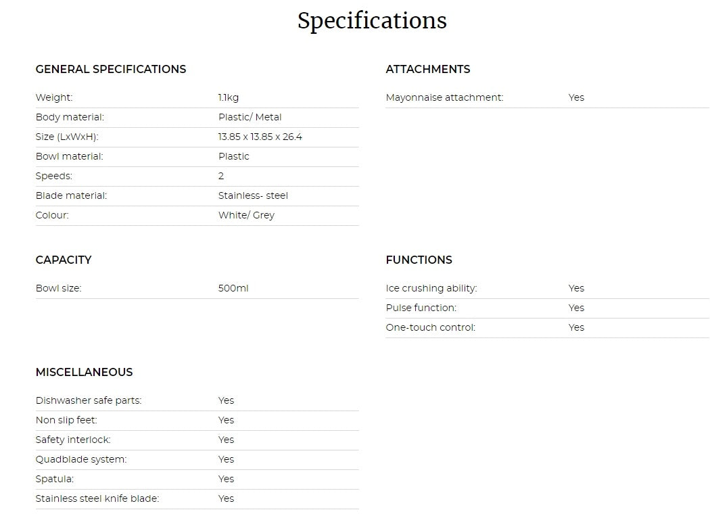
Task: Click the 13.85 x 13.85 x 26.4 size value
Action: pyautogui.click(x=260, y=137)
